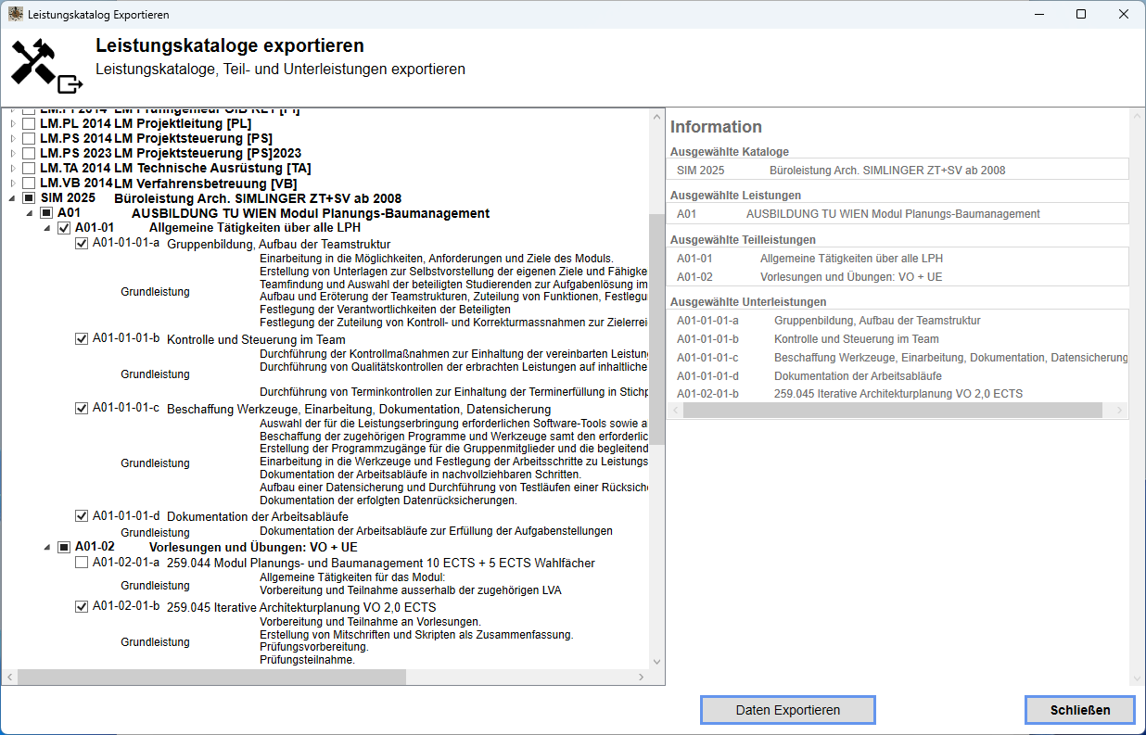Uncheck Gruppenbildung, Aufbau der Teamstruktur checkbox
1146x735 pixels.
[82, 244]
